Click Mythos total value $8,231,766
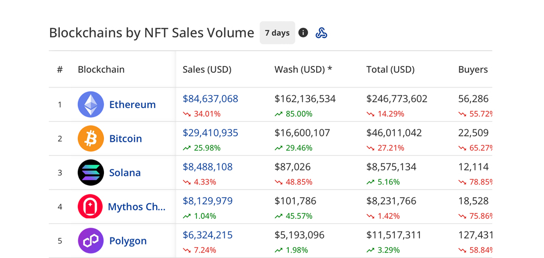 pos(391,201)
